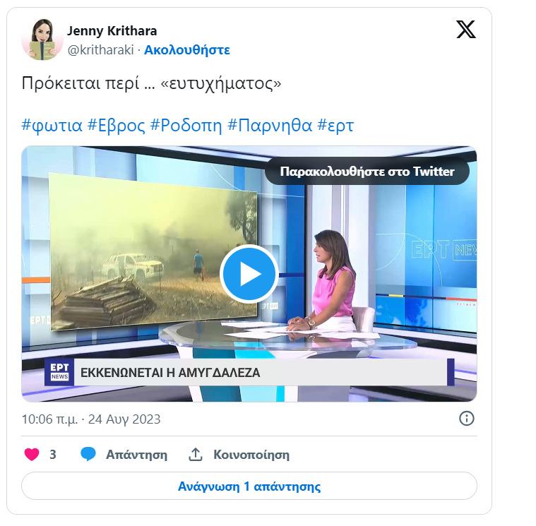This screenshot has height=526, width=536.
Task: Click the @kritharaki handle
Action: 100,50
